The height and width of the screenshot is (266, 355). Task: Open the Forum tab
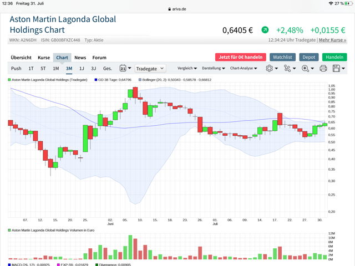pyautogui.click(x=99, y=58)
